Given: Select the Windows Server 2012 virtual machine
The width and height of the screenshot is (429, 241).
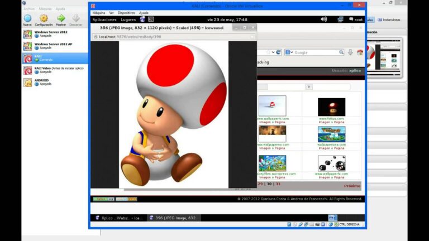Looking at the screenshot, I should pyautogui.click(x=55, y=34).
